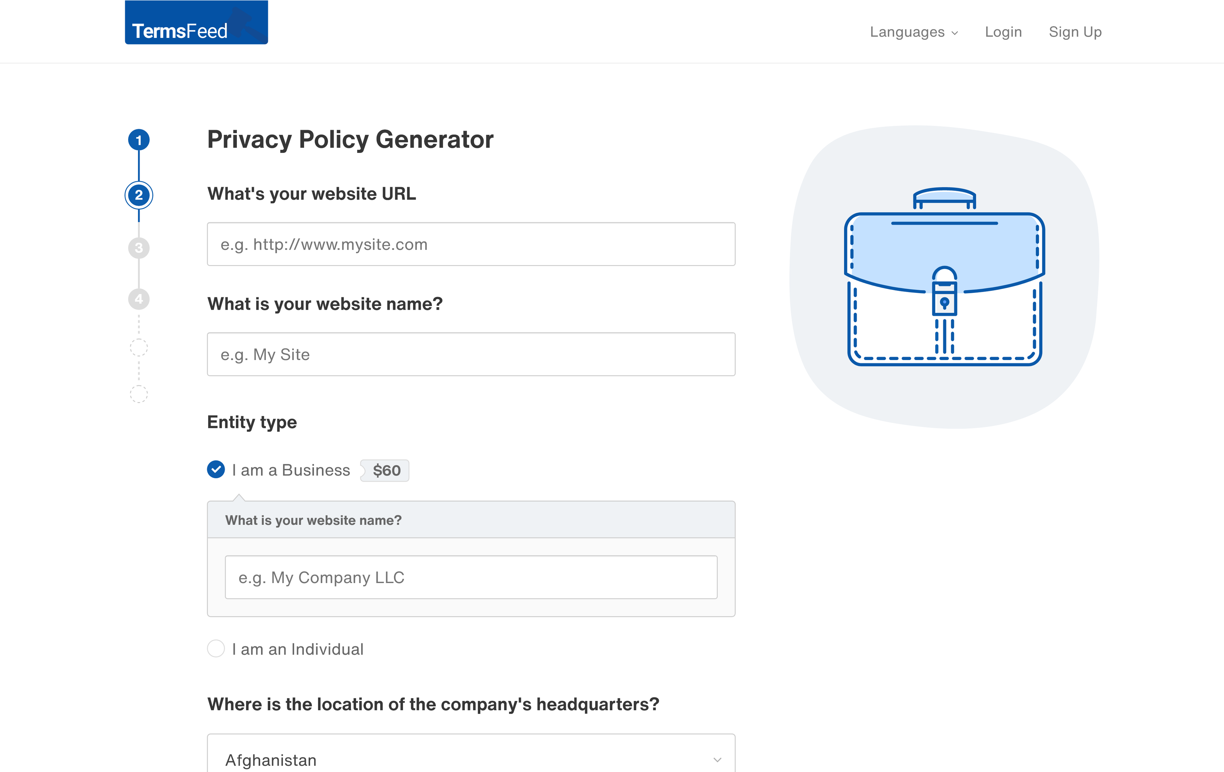This screenshot has height=772, width=1224.
Task: Click the last dashed step circle
Action: pos(139,394)
